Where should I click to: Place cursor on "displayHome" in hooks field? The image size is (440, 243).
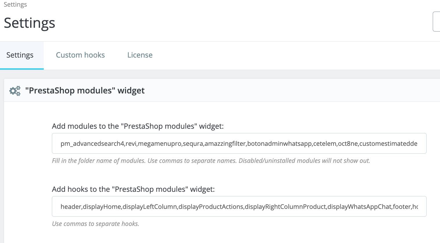coord(102,207)
